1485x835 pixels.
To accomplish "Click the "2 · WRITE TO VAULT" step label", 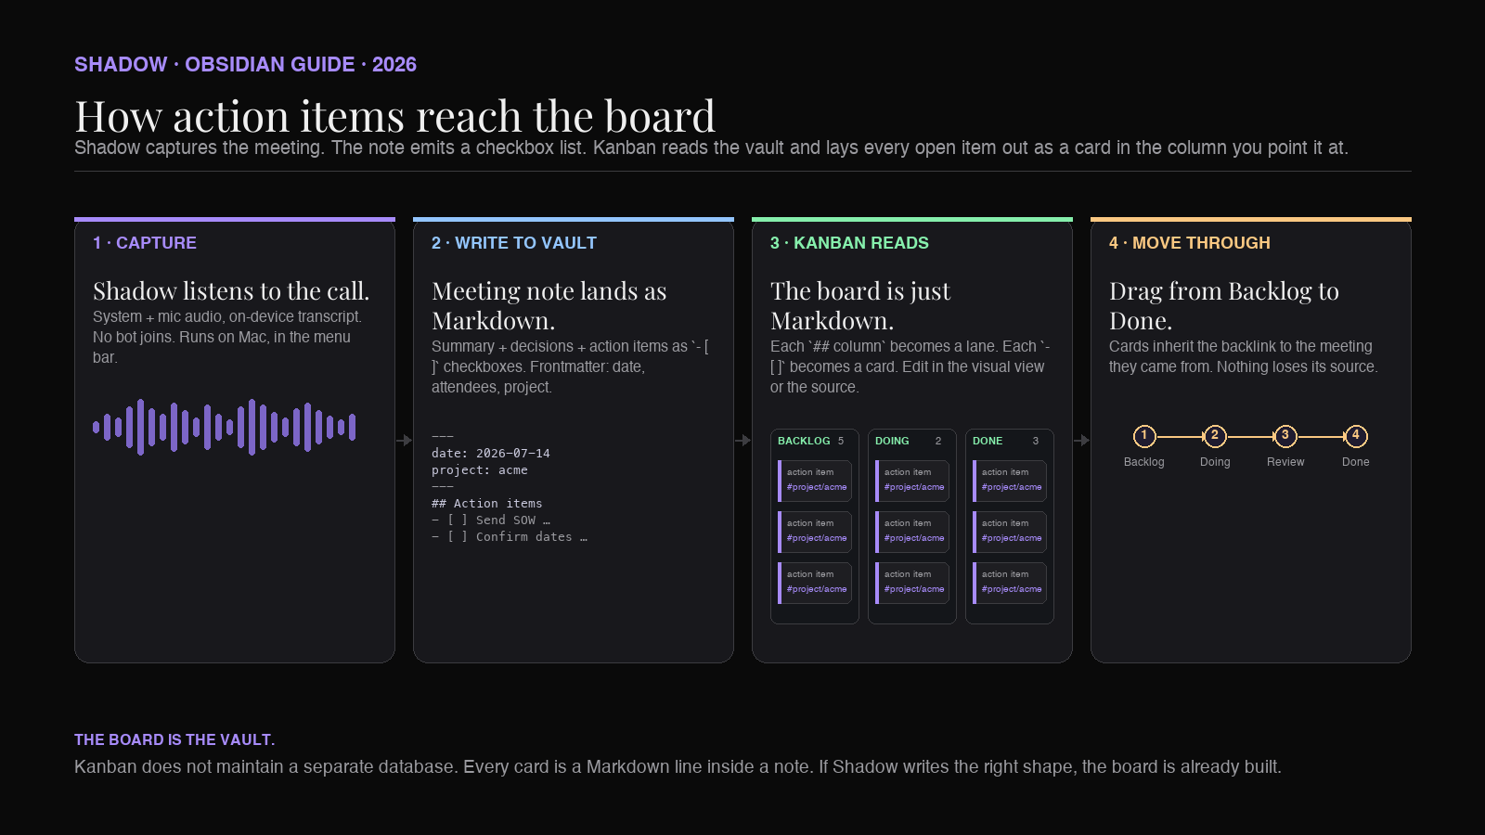I will [514, 243].
